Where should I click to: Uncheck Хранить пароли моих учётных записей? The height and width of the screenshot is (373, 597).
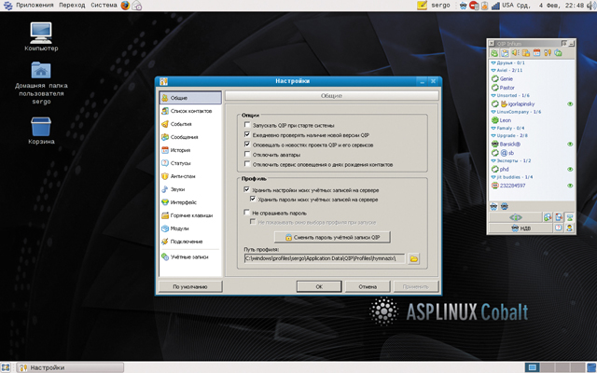coord(253,199)
